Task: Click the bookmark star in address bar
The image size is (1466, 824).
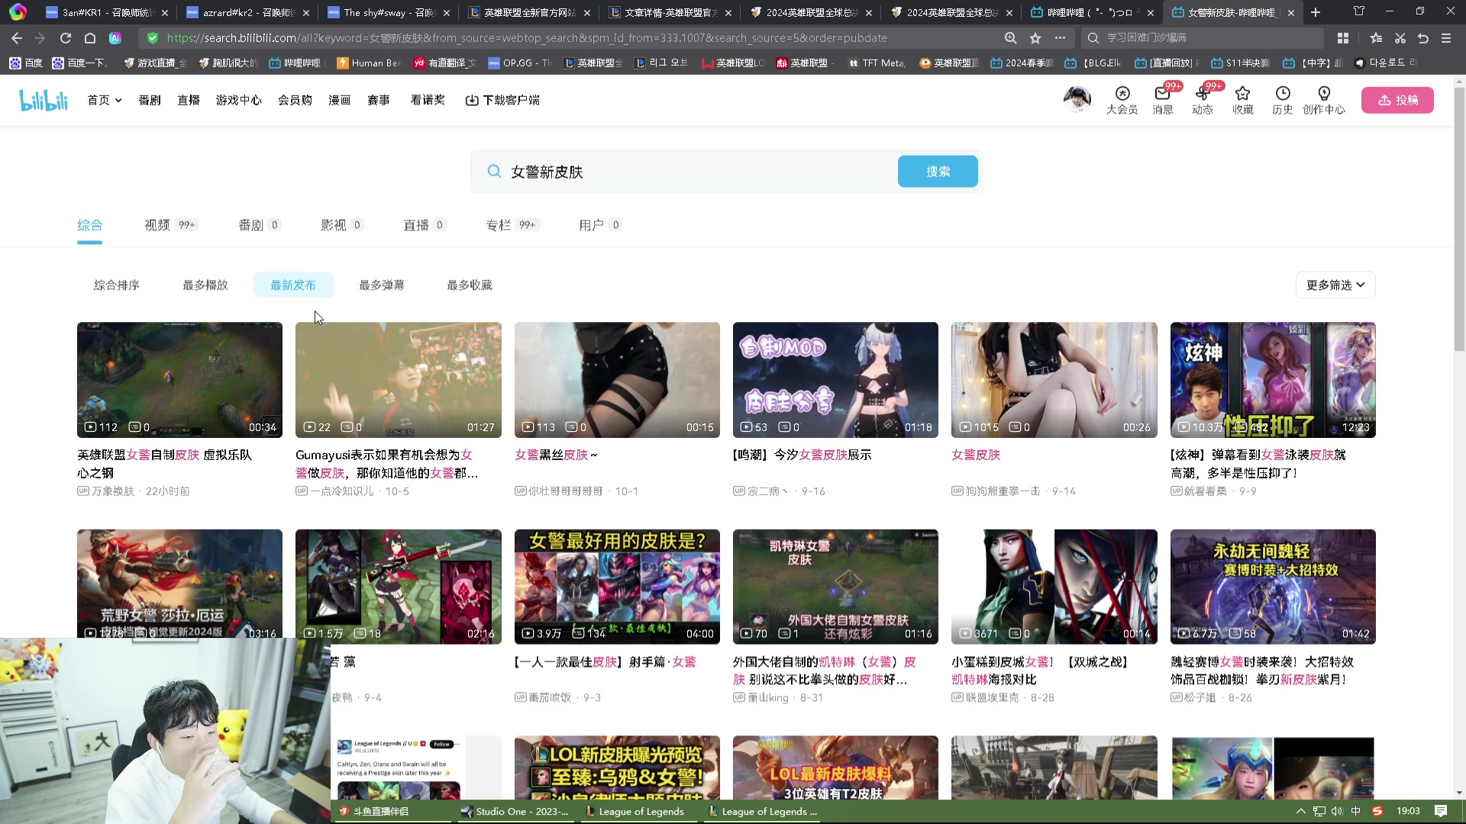Action: point(1035,37)
